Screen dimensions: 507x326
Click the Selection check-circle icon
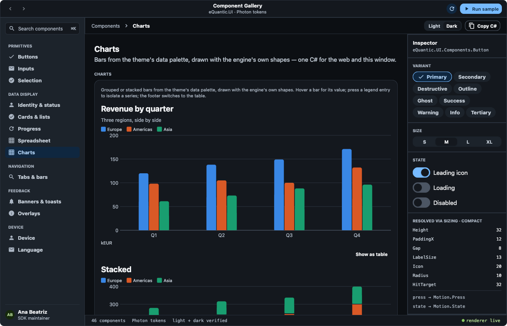tap(11, 80)
